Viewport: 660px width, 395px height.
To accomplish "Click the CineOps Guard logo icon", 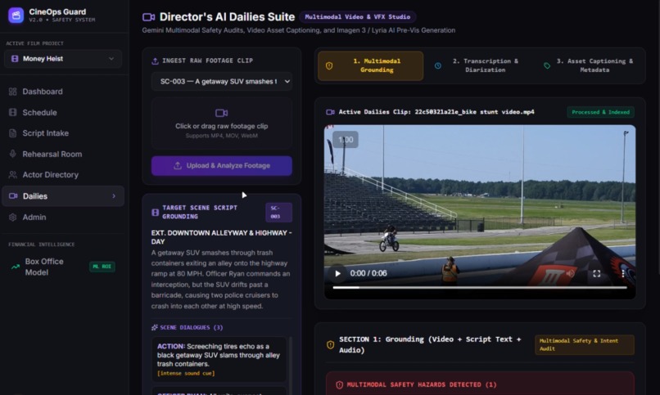I will tap(16, 16).
